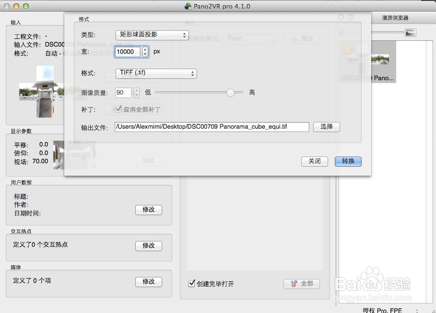Click the 输出文件 path text field
Screen dimensions: 436x313
tap(211, 127)
